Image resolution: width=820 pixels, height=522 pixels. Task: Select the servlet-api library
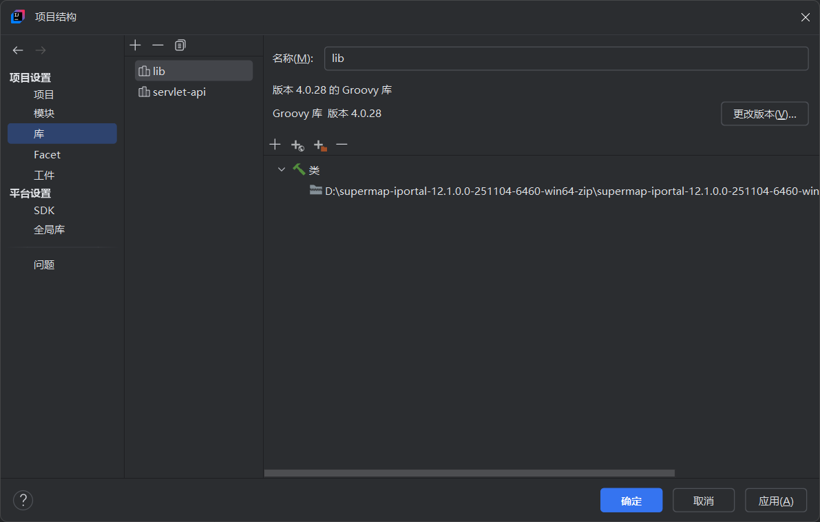pos(179,92)
